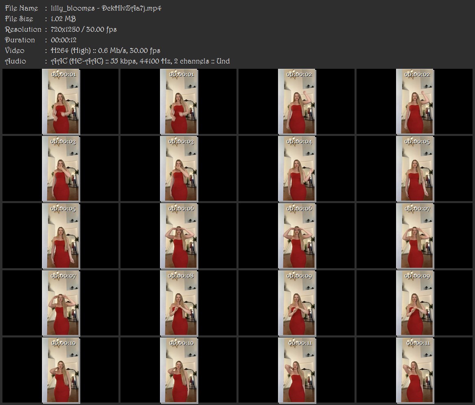Click the "Duration" label
Screen dimensions: 475x405
tap(20, 40)
